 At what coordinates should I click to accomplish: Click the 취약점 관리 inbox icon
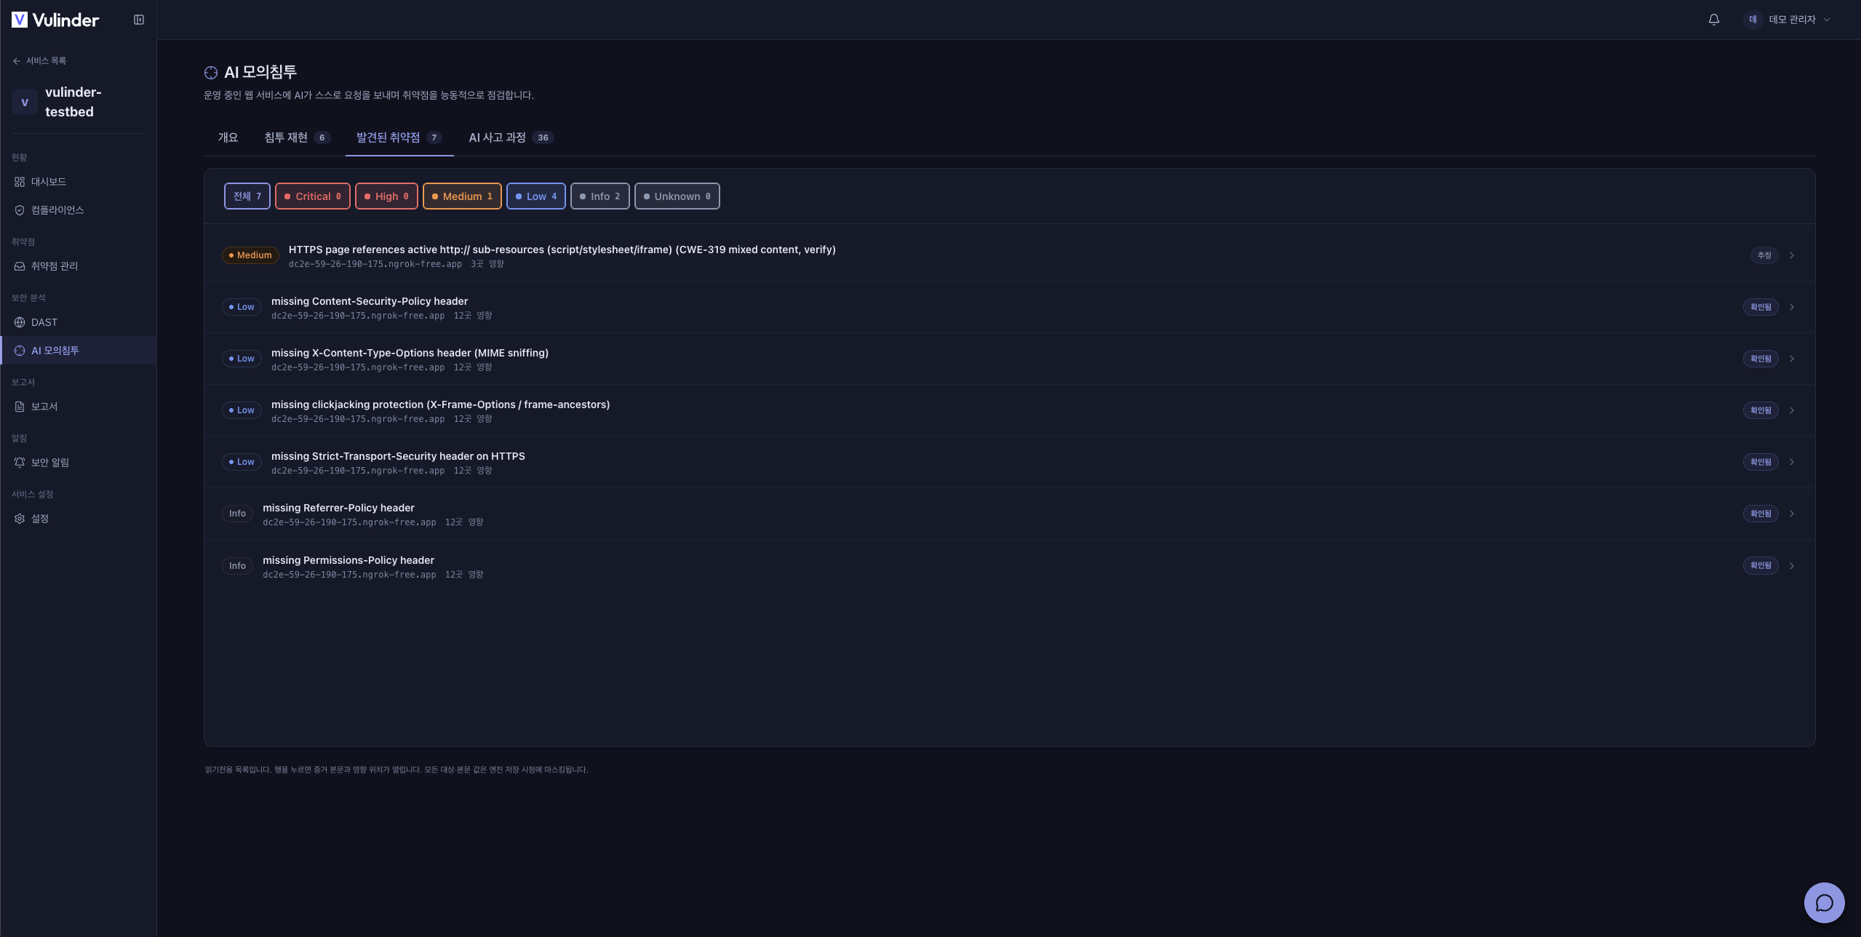20,266
